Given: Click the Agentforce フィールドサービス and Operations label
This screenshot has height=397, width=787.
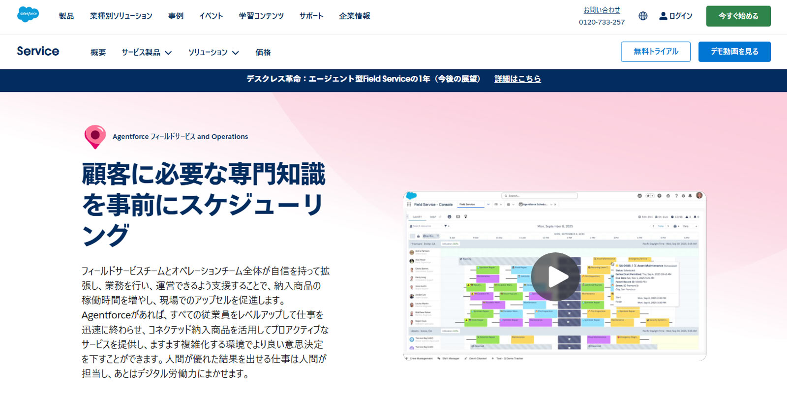Looking at the screenshot, I should [180, 137].
